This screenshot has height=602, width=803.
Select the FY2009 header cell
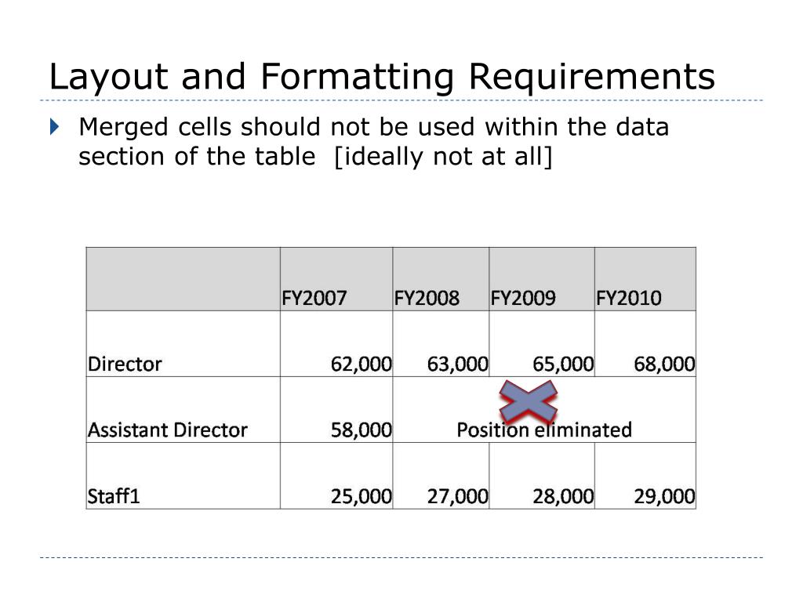[542, 279]
